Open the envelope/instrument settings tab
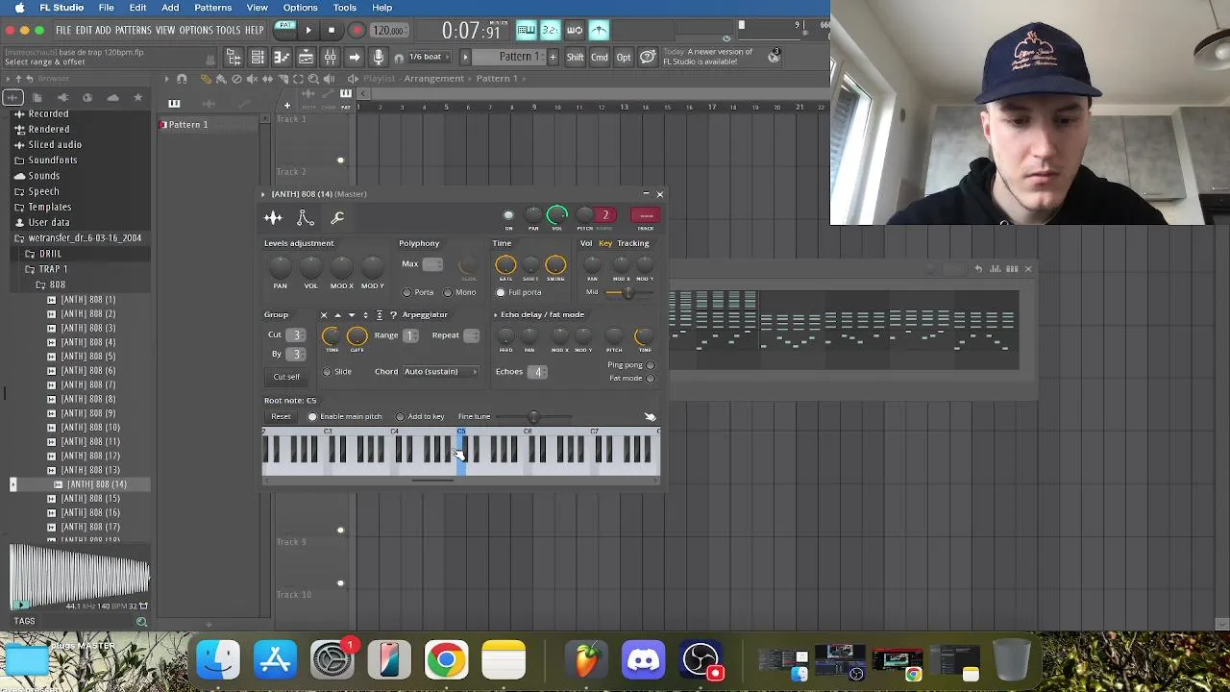The image size is (1230, 692). (305, 218)
